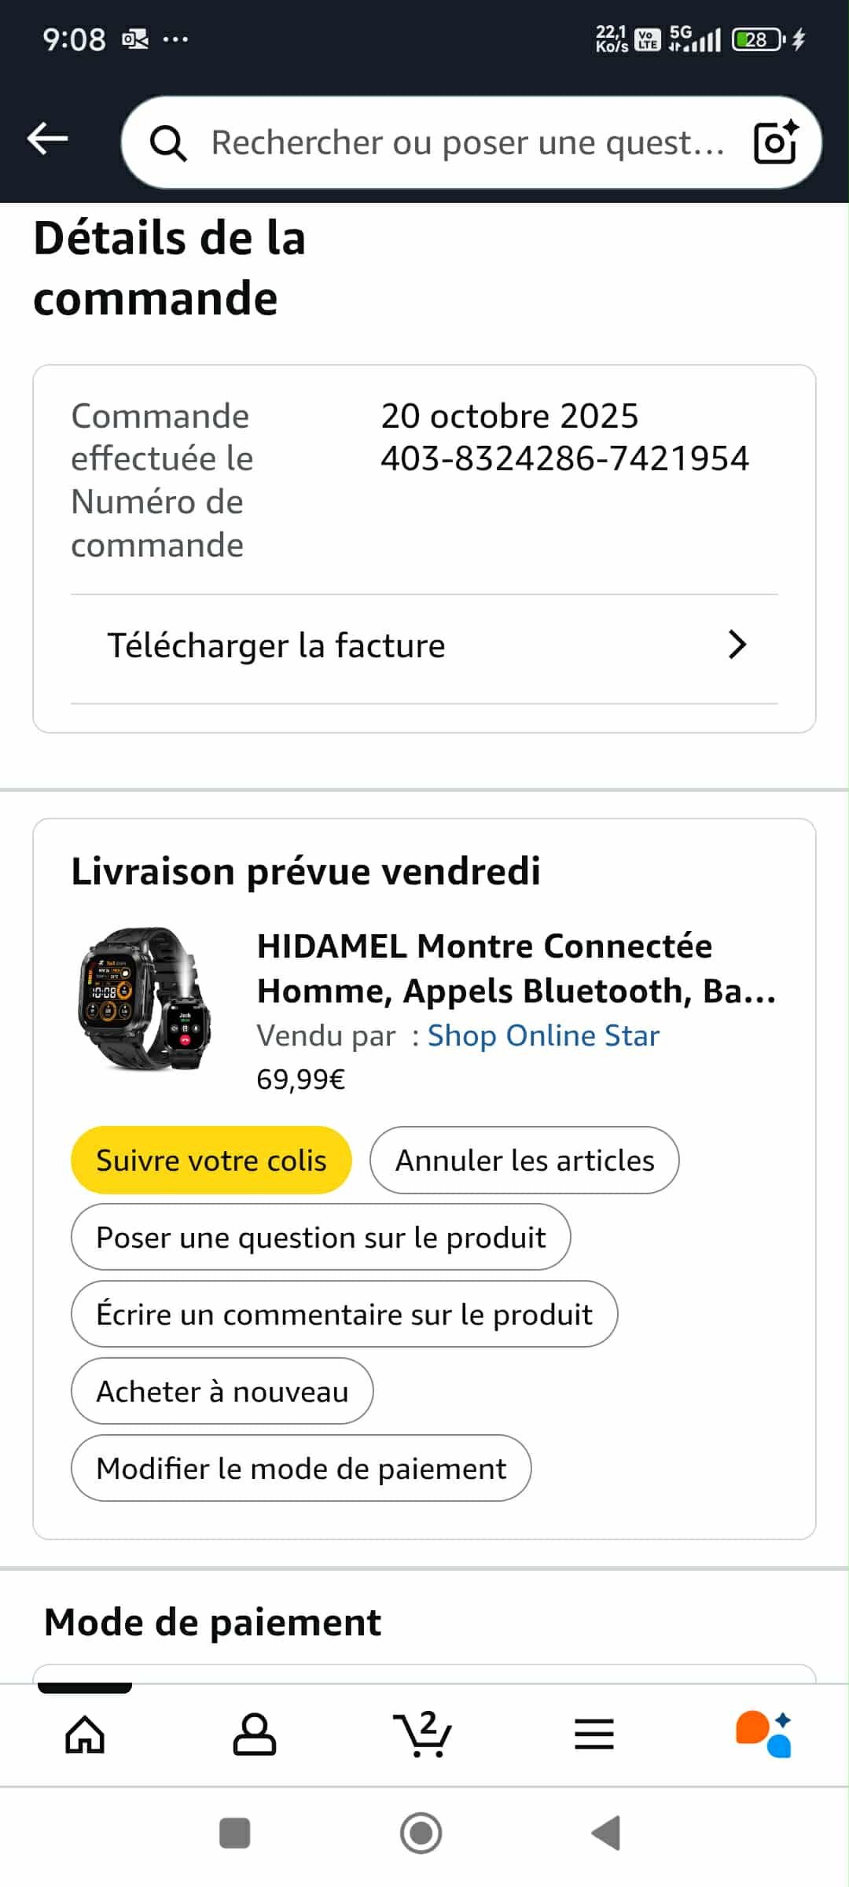Tap the Annuler les articles button
Image resolution: width=849 pixels, height=1887 pixels.
click(524, 1161)
